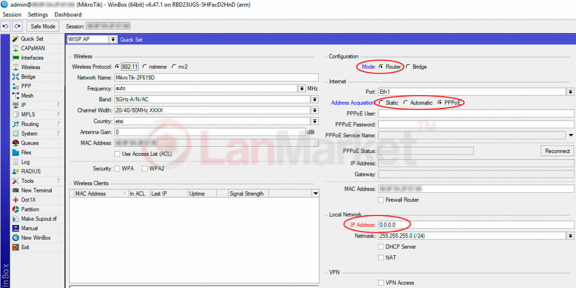The image size is (576, 288).
Task: Open Quick Set in the sidebar
Action: coord(31,39)
